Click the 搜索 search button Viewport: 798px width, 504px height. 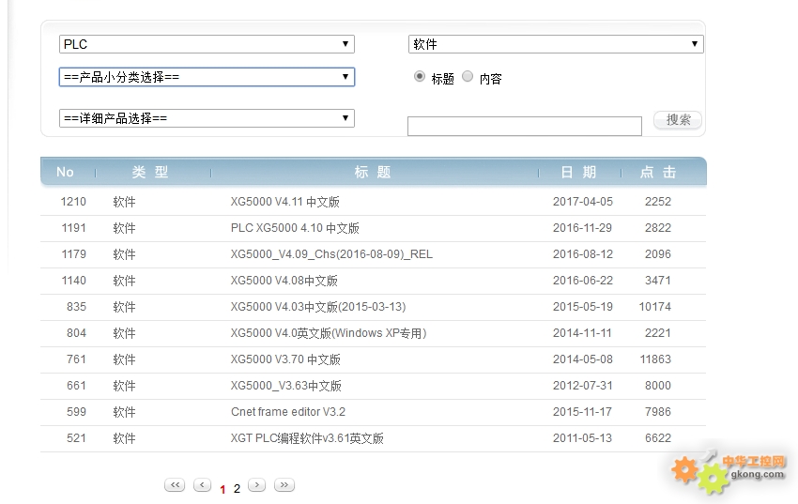click(678, 120)
